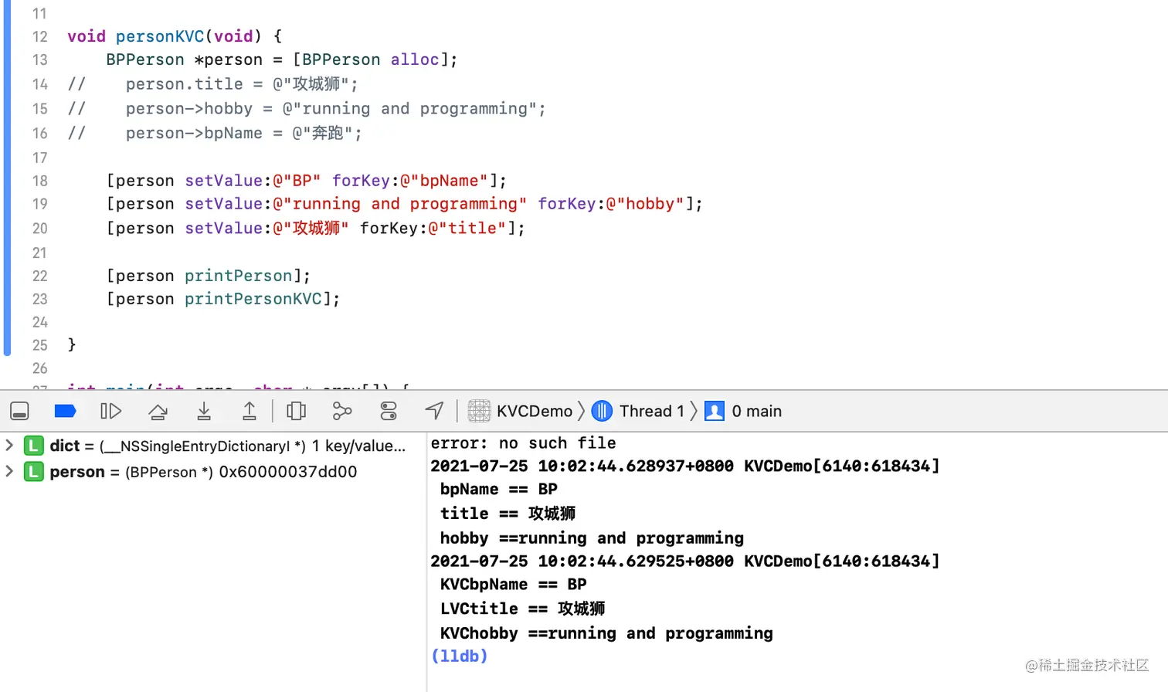Expand the person variable

coord(8,470)
